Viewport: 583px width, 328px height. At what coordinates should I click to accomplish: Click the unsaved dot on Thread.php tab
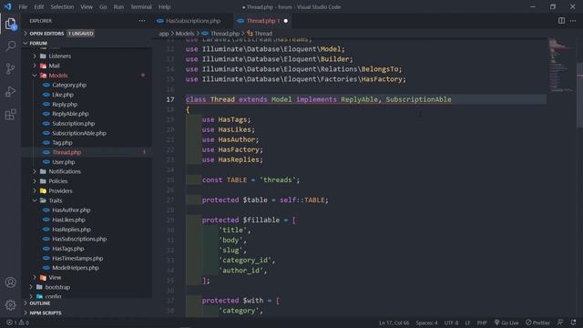[x=286, y=21]
